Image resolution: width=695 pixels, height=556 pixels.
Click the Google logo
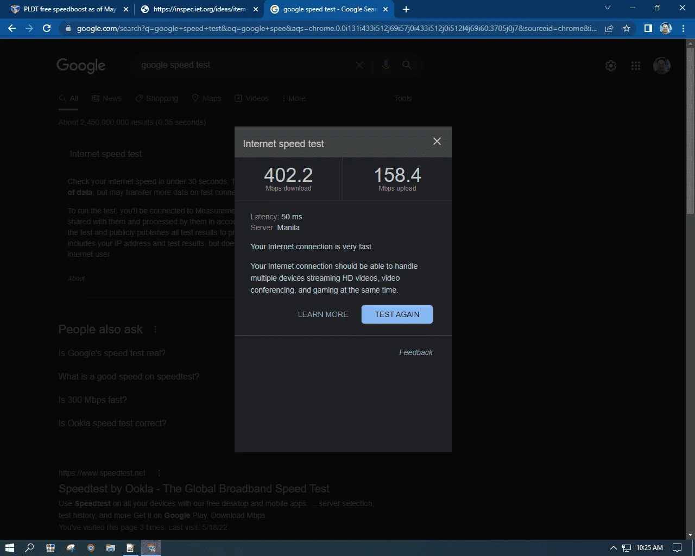point(81,66)
